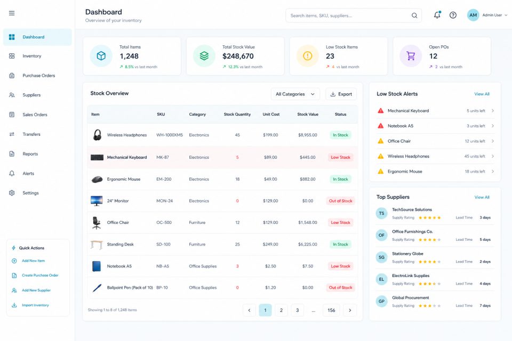Click the Low Stock badge for Mechanical Keyboard
The height and width of the screenshot is (341, 512).
click(340, 157)
